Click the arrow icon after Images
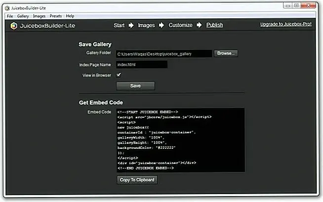Image resolution: width=323 pixels, height=202 pixels. 161,25
